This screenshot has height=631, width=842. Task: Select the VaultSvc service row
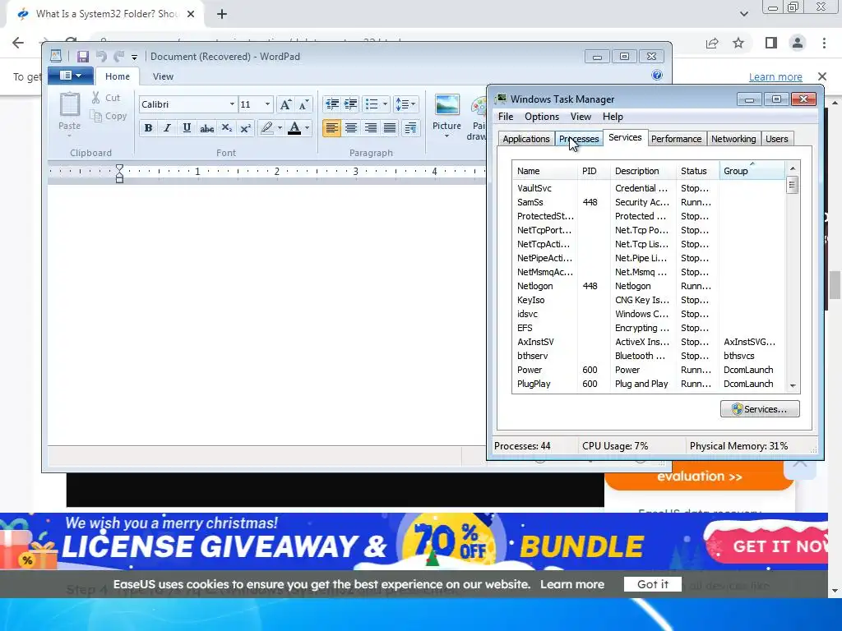[x=649, y=188]
